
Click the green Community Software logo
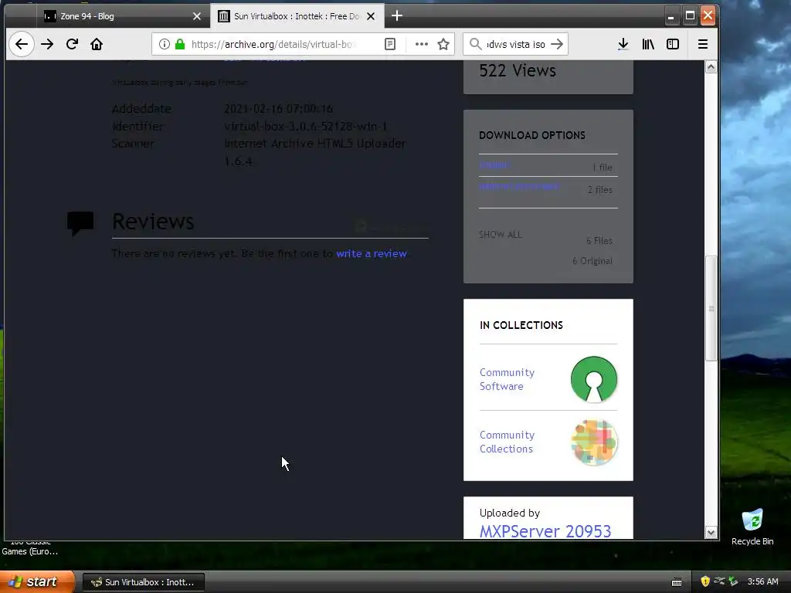tap(594, 379)
